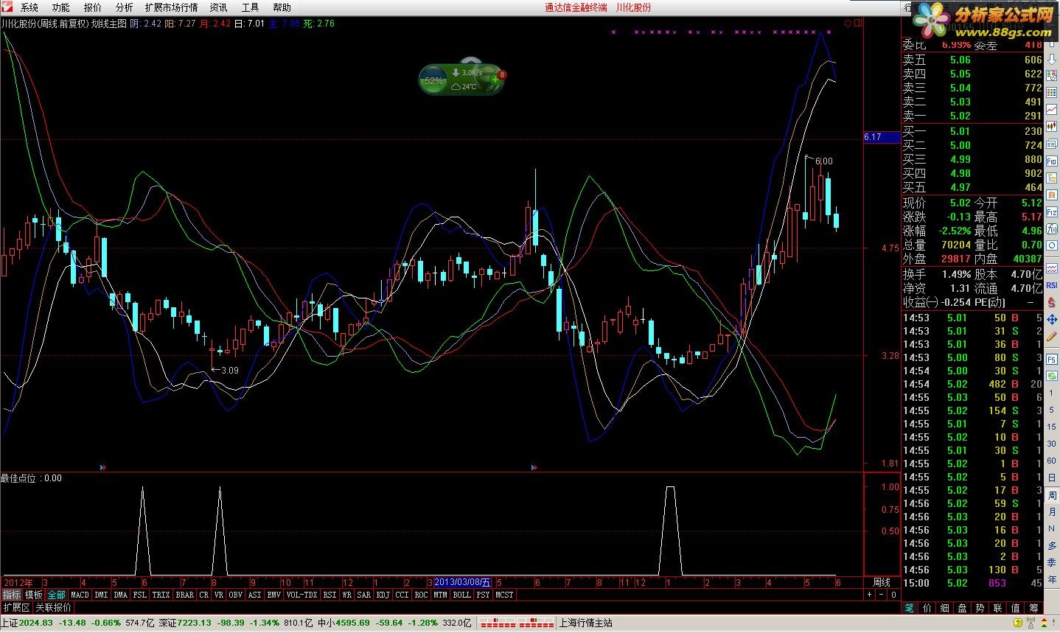Viewport: 1060px width, 633px height.
Task: Select the 势 tab in bottom panel
Action: click(x=980, y=609)
